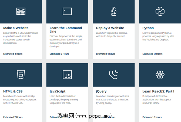Click the HTML5 shield icon

tap(21, 75)
